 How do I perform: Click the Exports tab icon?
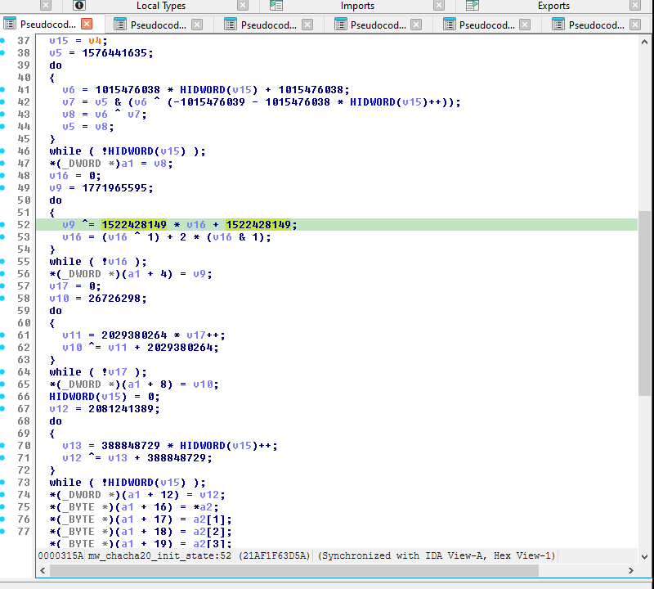(x=472, y=6)
